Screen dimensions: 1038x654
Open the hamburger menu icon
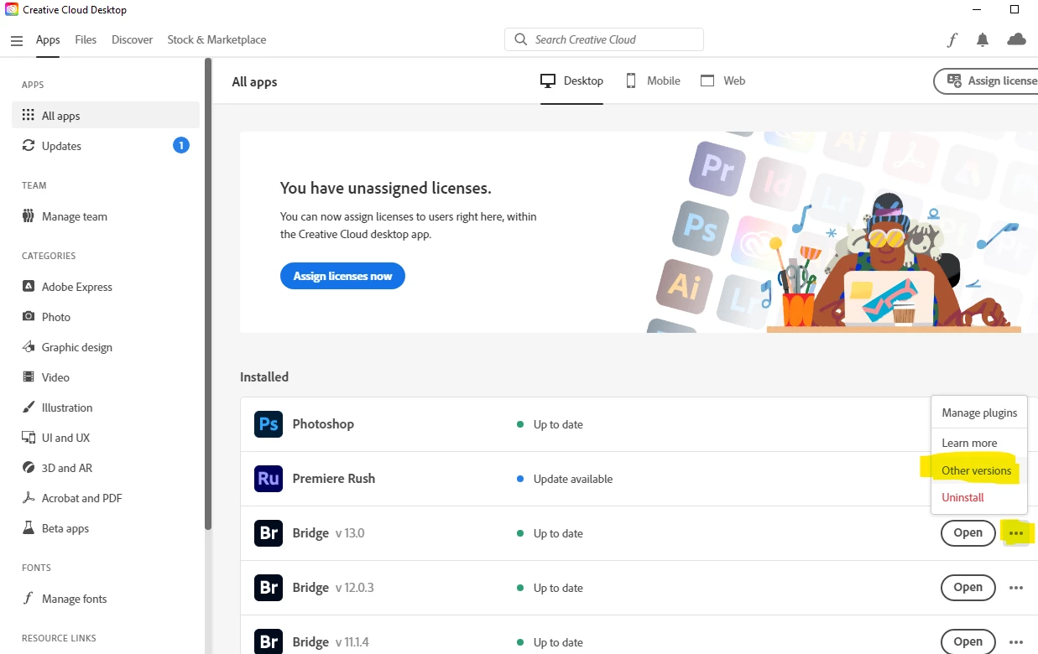[17, 40]
